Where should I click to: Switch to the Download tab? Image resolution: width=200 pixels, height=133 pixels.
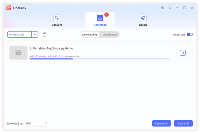click(x=100, y=20)
